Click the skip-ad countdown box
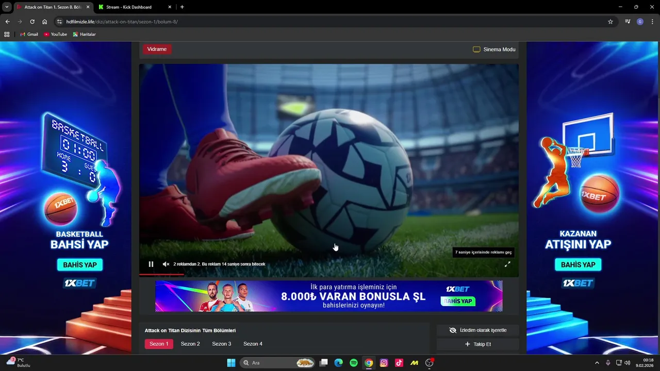This screenshot has width=660, height=371. pyautogui.click(x=484, y=252)
